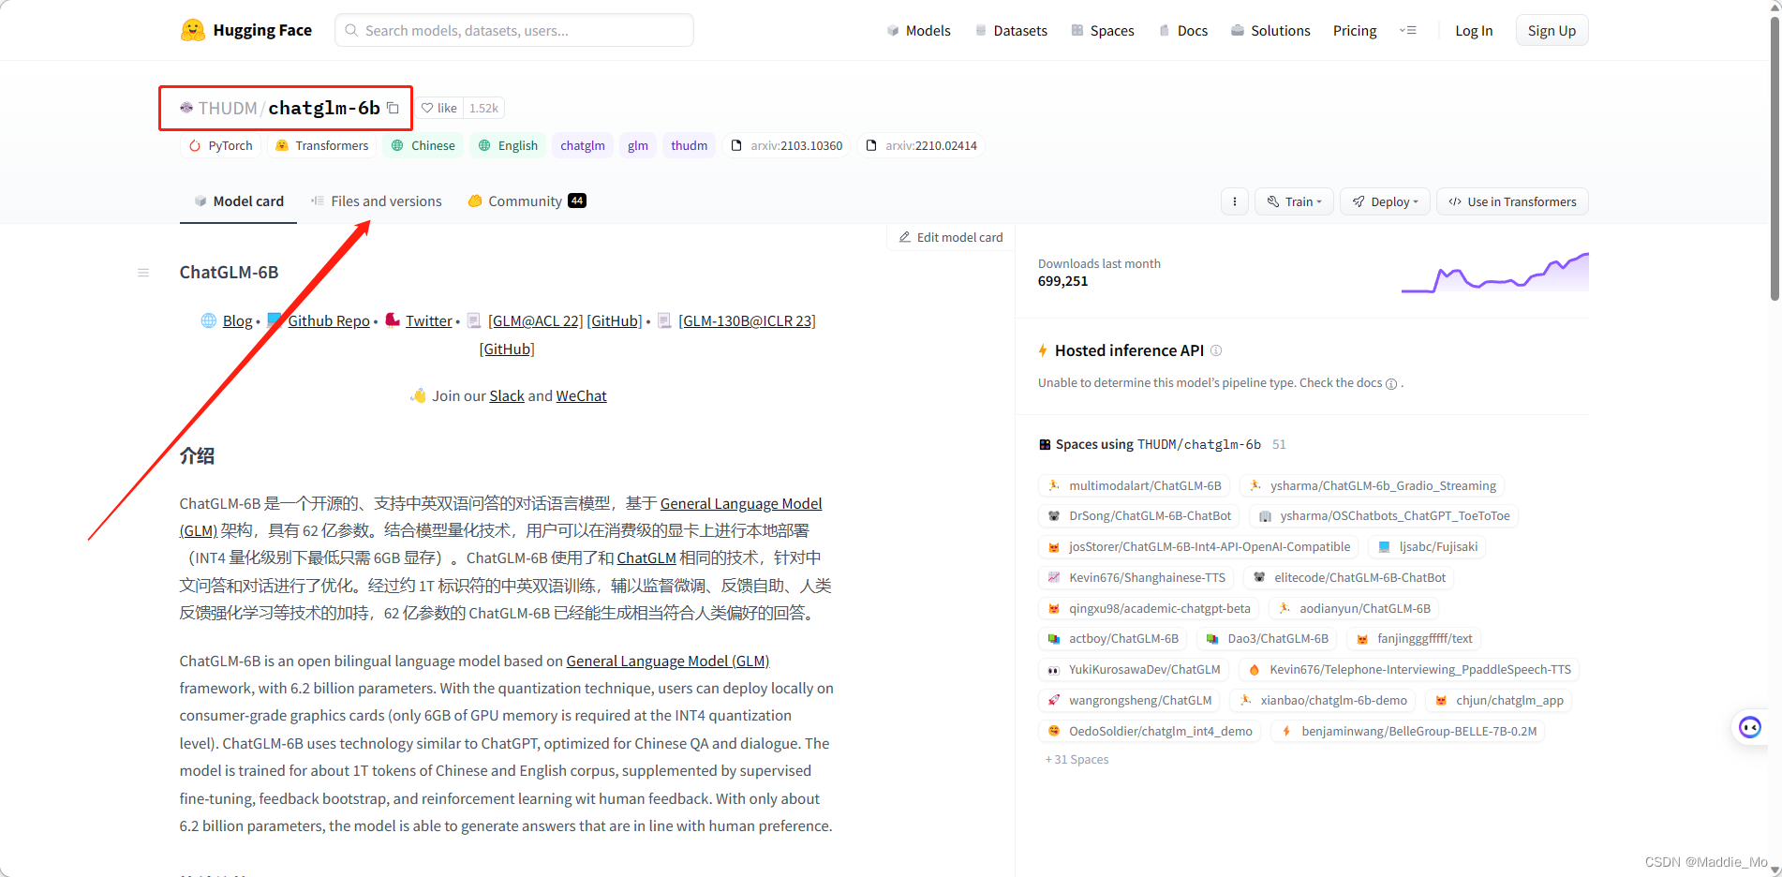
Task: Click the Transformers tag
Action: click(322, 145)
